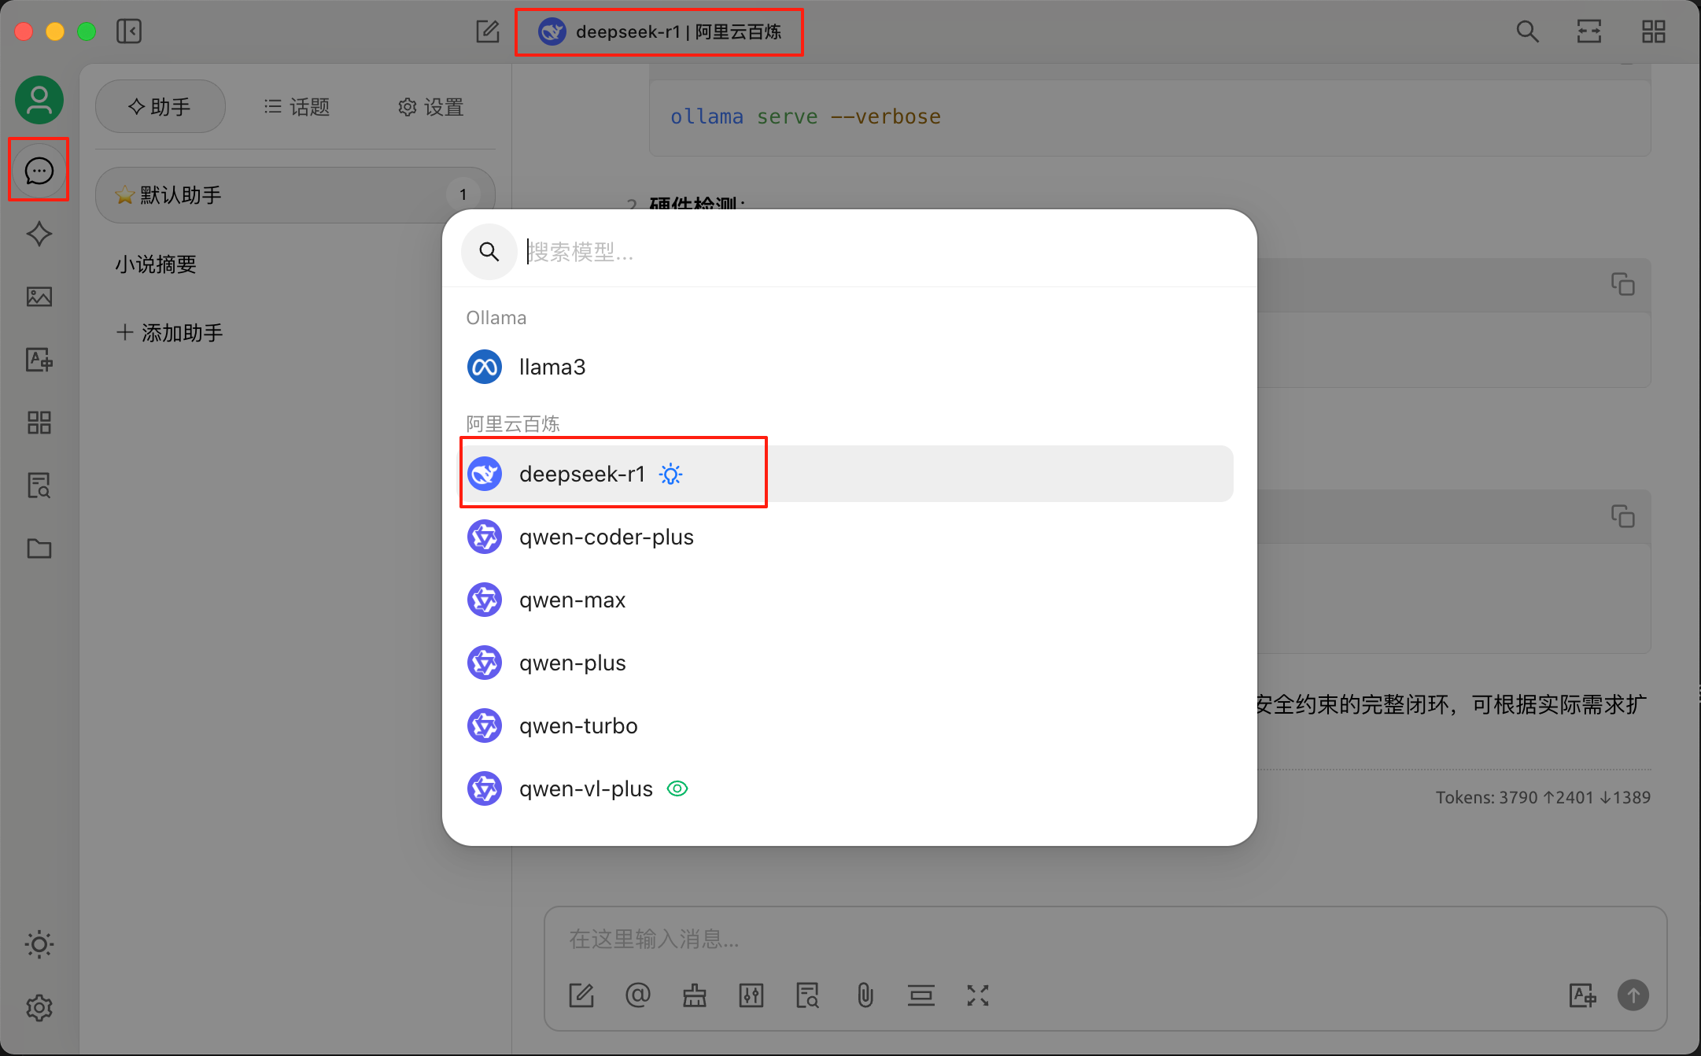Open the mini-app grid icon in title bar

(x=1654, y=31)
